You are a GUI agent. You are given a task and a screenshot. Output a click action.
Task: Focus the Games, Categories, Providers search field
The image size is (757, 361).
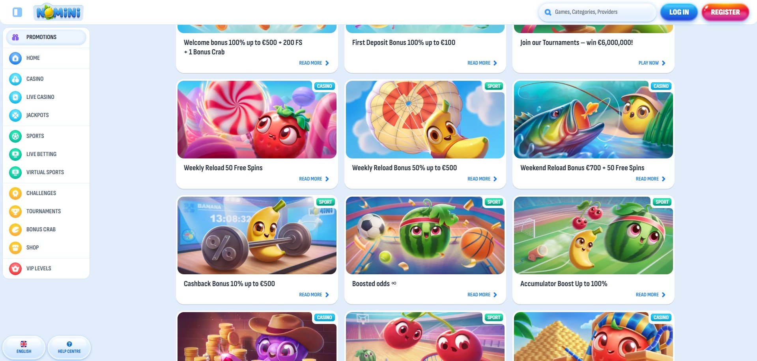pos(597,12)
